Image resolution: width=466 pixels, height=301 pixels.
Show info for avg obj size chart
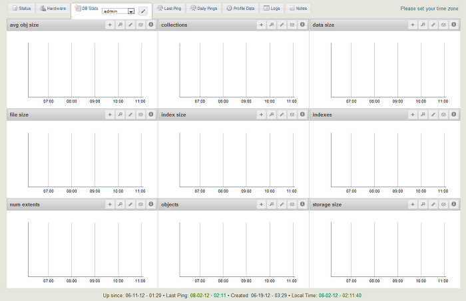[x=151, y=25]
